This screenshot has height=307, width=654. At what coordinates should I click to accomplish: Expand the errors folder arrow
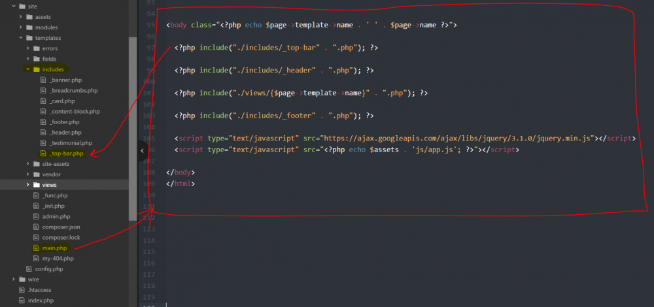(x=27, y=48)
